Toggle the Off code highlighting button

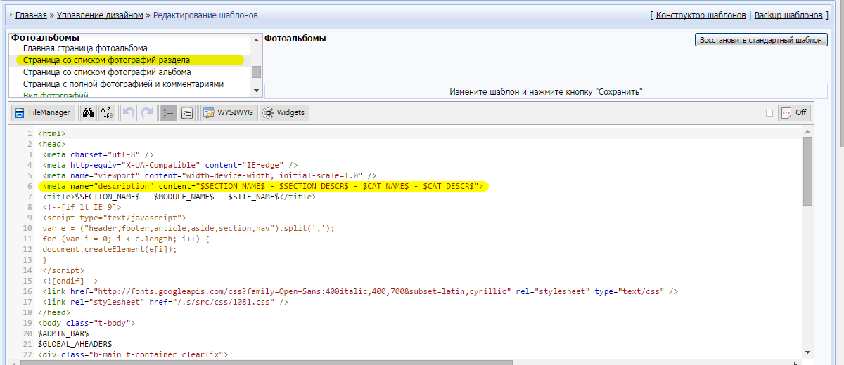coord(794,112)
